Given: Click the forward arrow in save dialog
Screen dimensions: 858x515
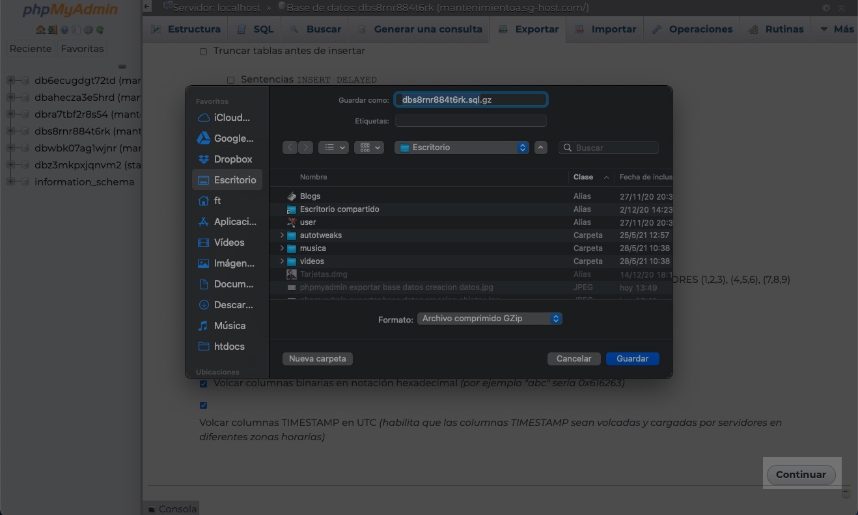Looking at the screenshot, I should [x=306, y=148].
